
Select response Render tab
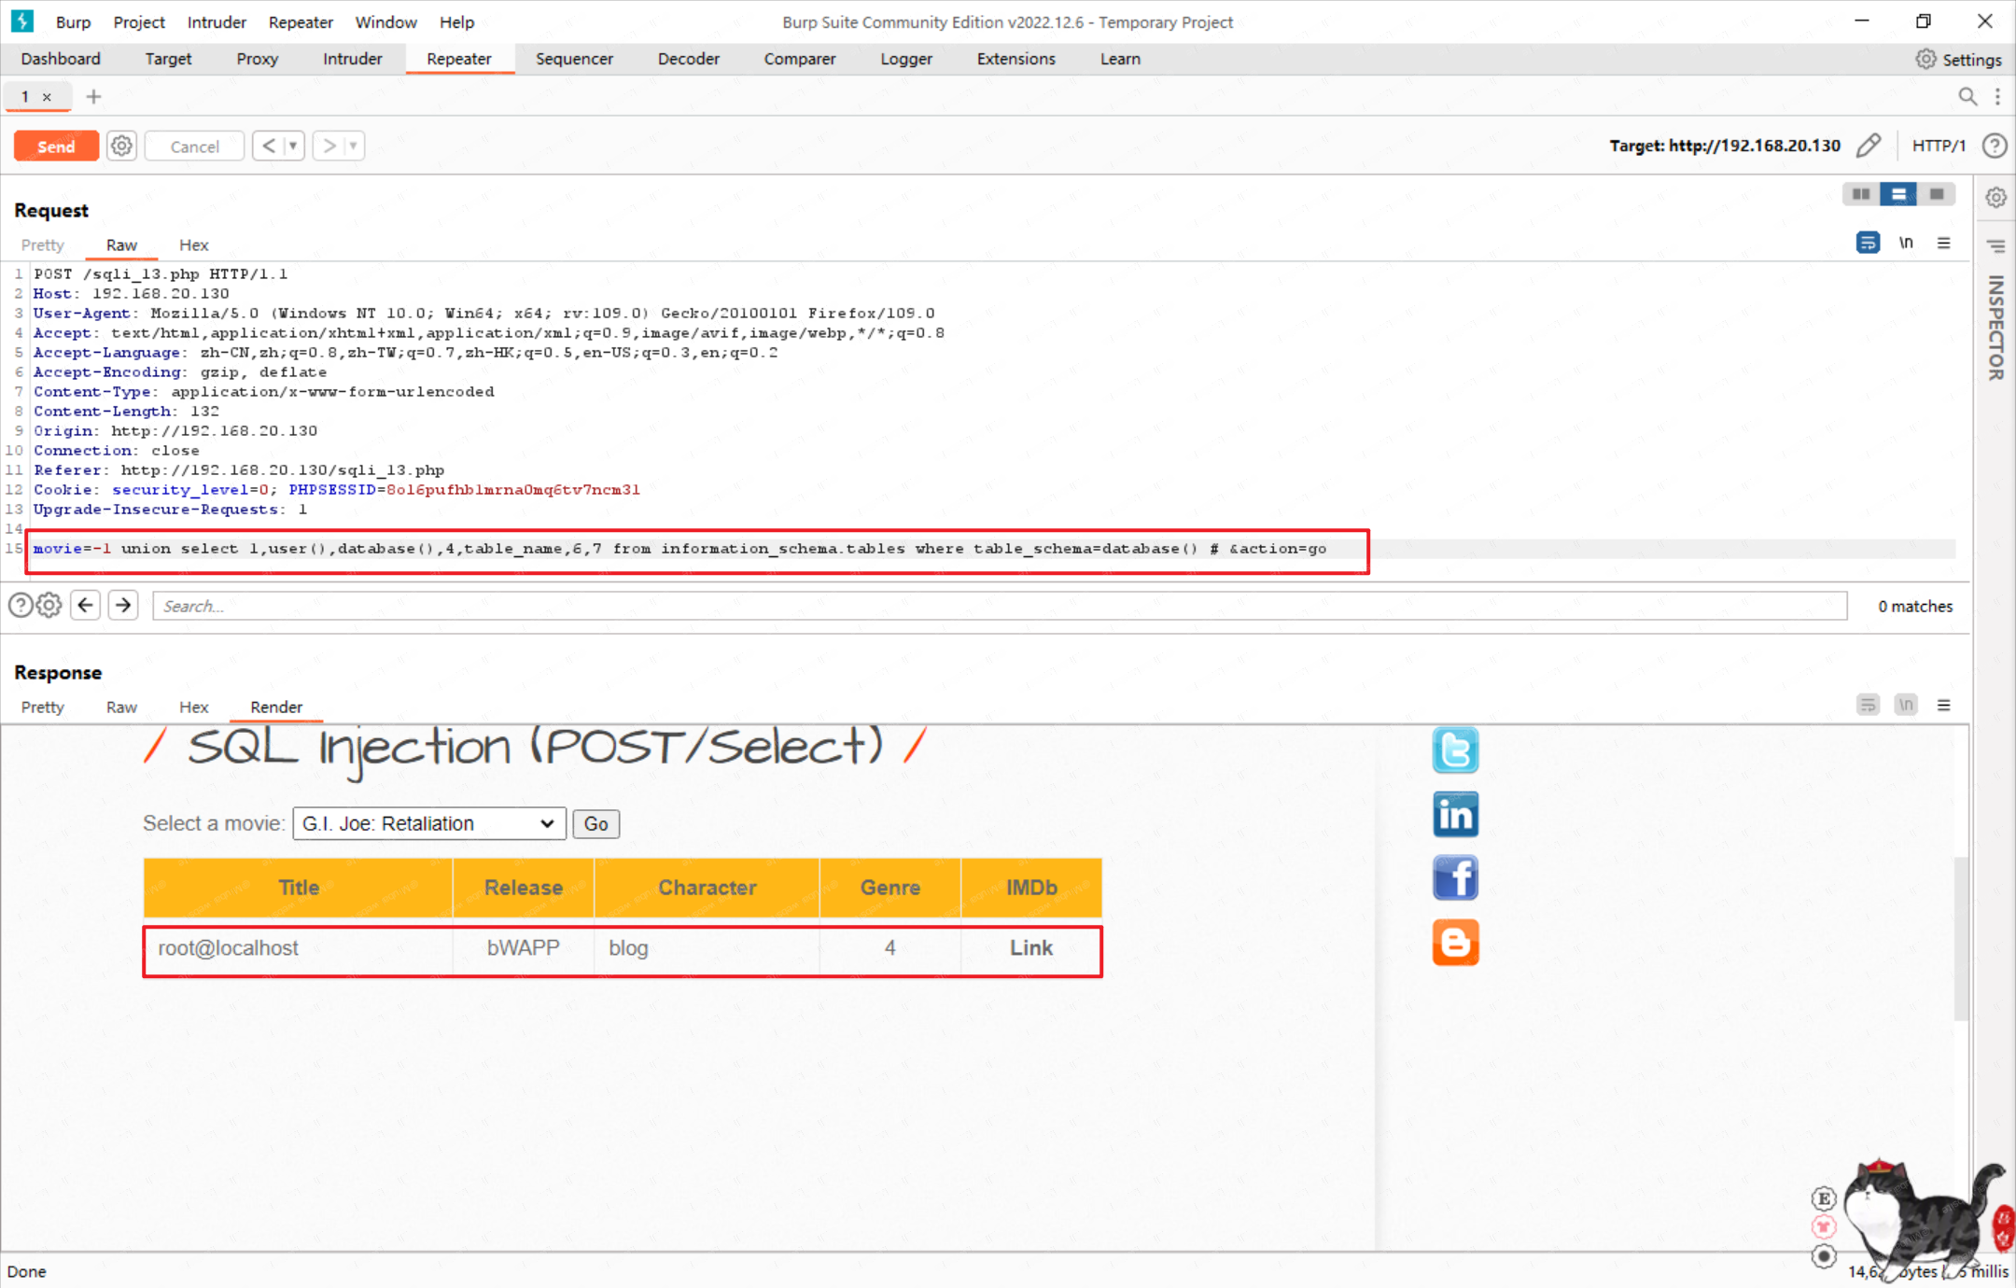[276, 707]
